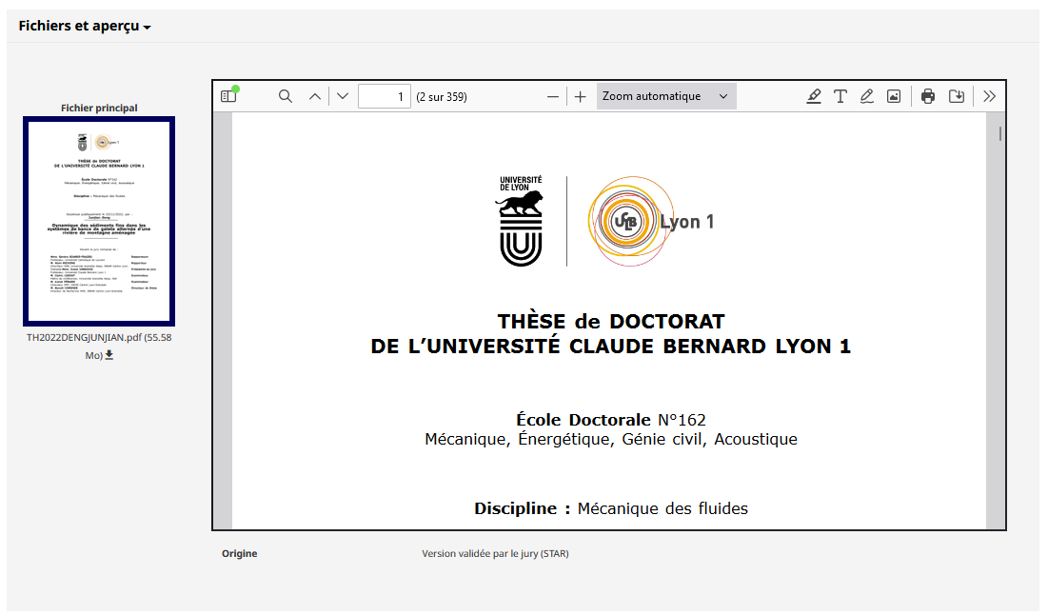Click the "Discipline : Mécanique des fluides" line
Screen dimensions: 1048x615
click(x=611, y=508)
